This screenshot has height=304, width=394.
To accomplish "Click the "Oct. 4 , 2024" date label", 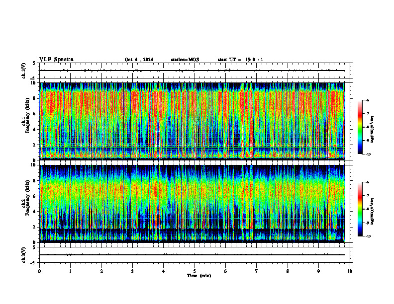I will [x=139, y=60].
